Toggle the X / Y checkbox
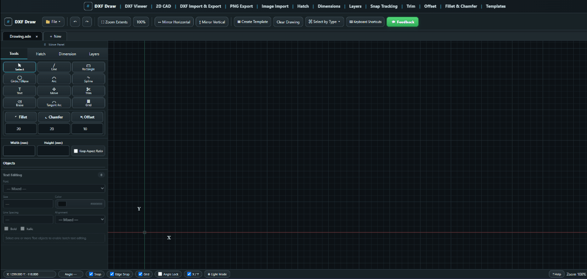Viewport: 587px width, 279px height. pyautogui.click(x=189, y=274)
